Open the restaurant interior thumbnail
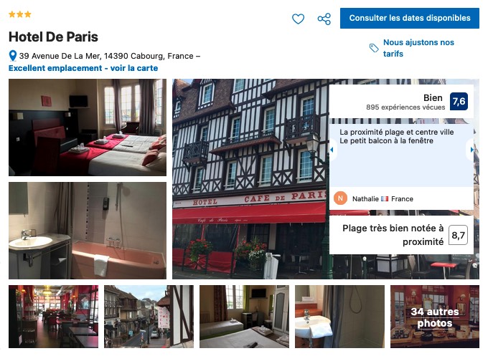Viewport: 488px width, 356px height. click(x=54, y=317)
